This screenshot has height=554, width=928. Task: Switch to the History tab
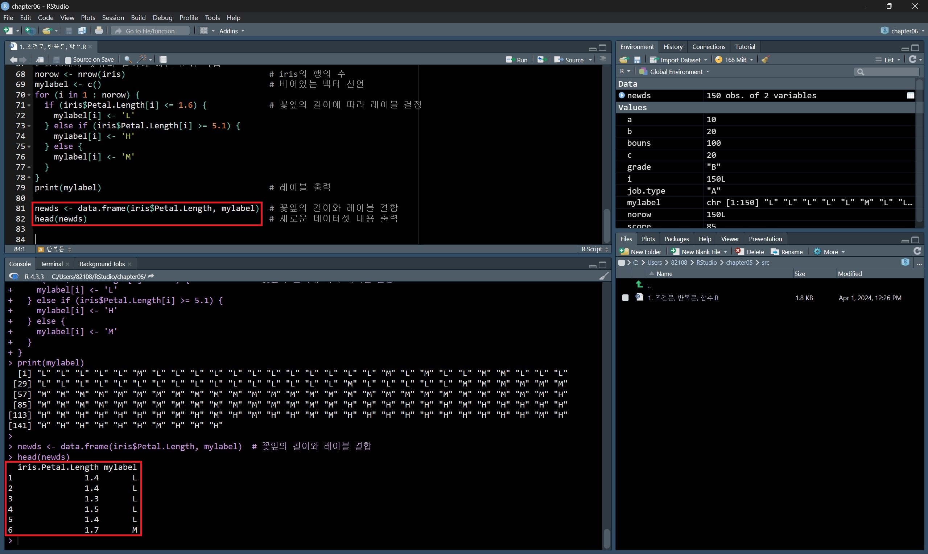coord(673,47)
